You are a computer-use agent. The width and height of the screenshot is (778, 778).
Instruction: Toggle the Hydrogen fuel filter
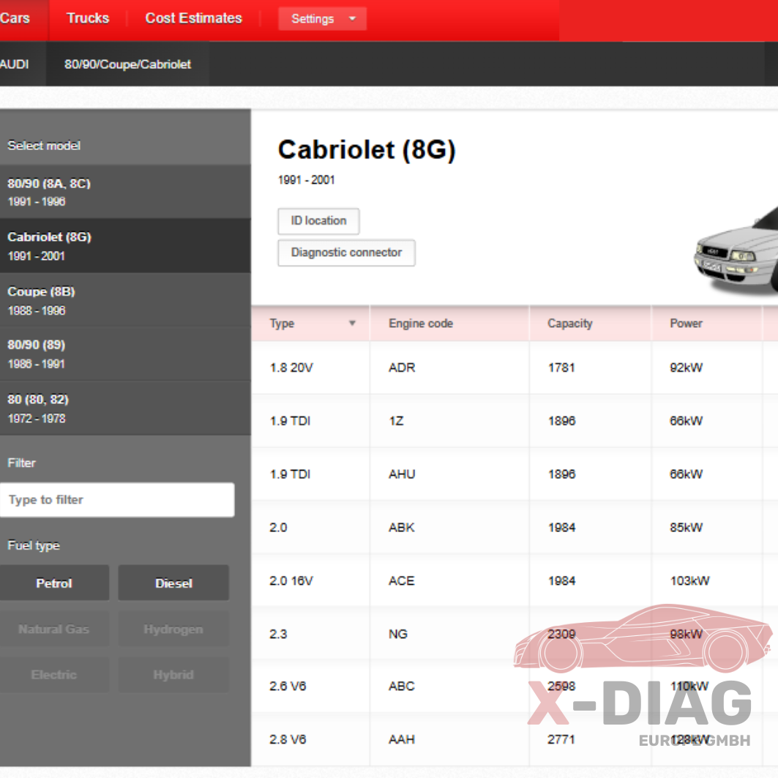click(x=173, y=629)
